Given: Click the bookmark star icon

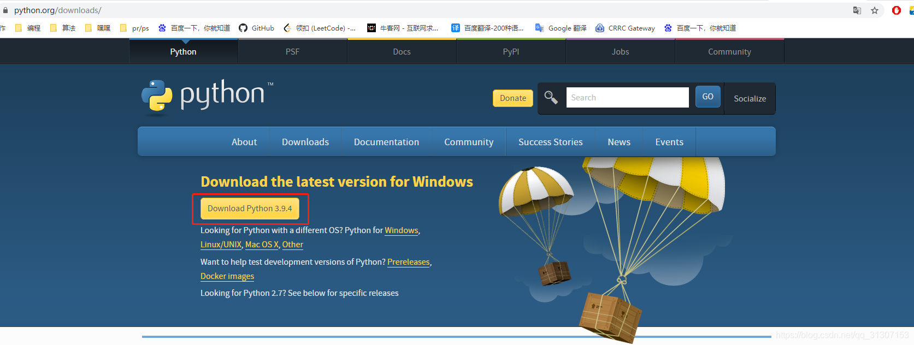Looking at the screenshot, I should pos(875,10).
